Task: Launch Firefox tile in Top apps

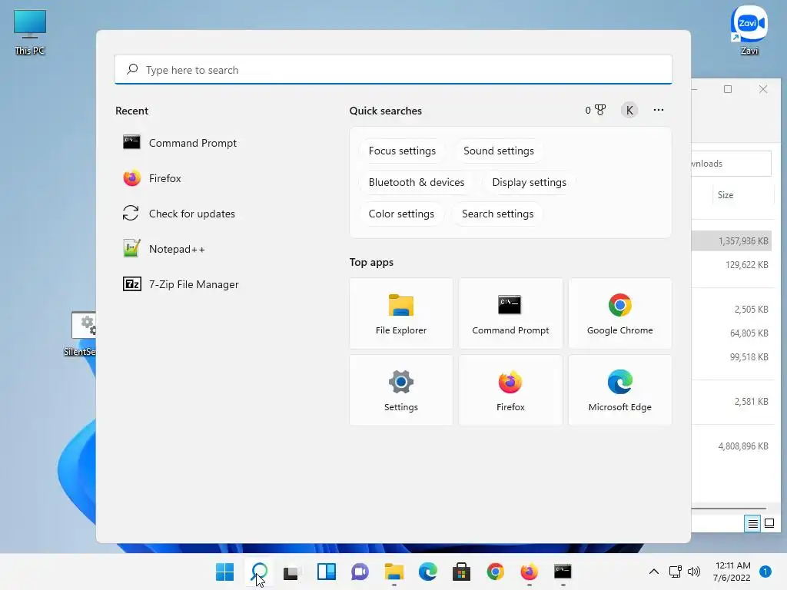Action: (510, 390)
